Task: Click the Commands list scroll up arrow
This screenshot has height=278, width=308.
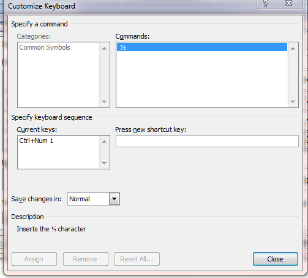Action: tap(293, 48)
